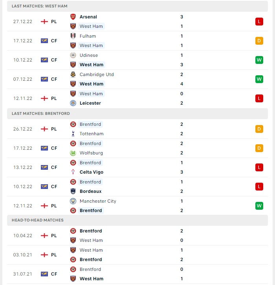Click the Cambridge Utd club crest
The width and height of the screenshot is (275, 285).
(73, 74)
